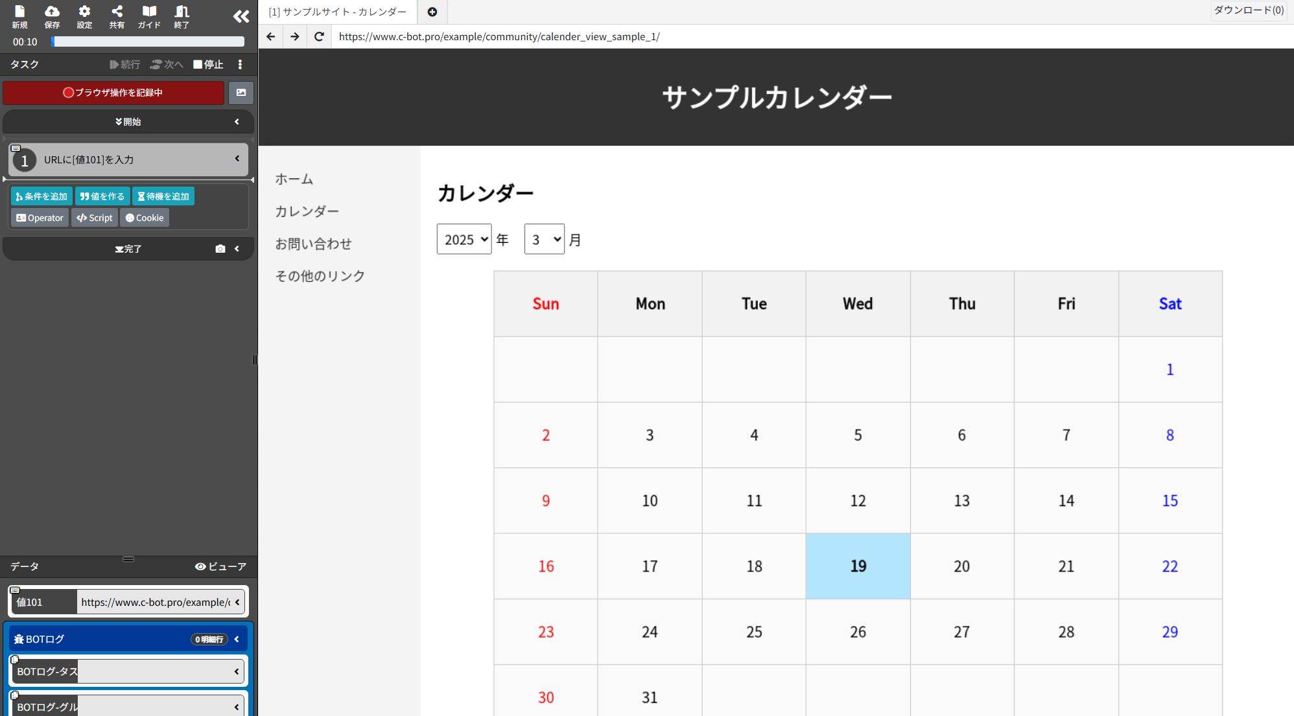This screenshot has height=716, width=1294.
Task: Expand the BOTログ header chevron
Action: click(x=237, y=639)
